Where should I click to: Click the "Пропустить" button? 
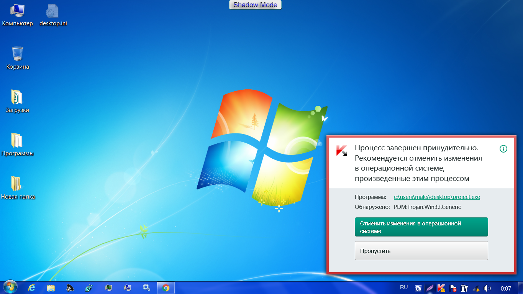[421, 251]
